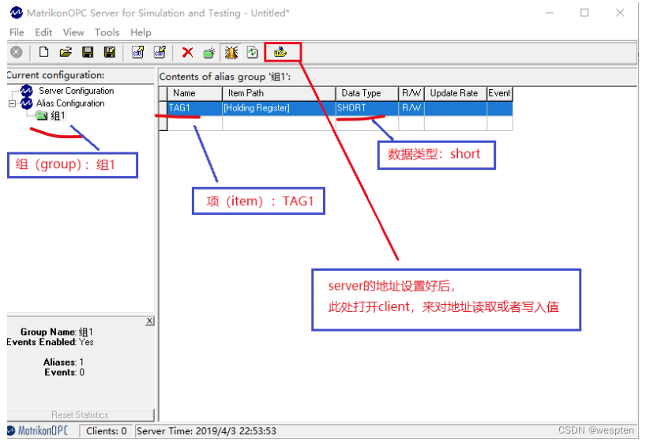The height and width of the screenshot is (443, 646).
Task: Sort by the Name column header
Action: coord(195,93)
